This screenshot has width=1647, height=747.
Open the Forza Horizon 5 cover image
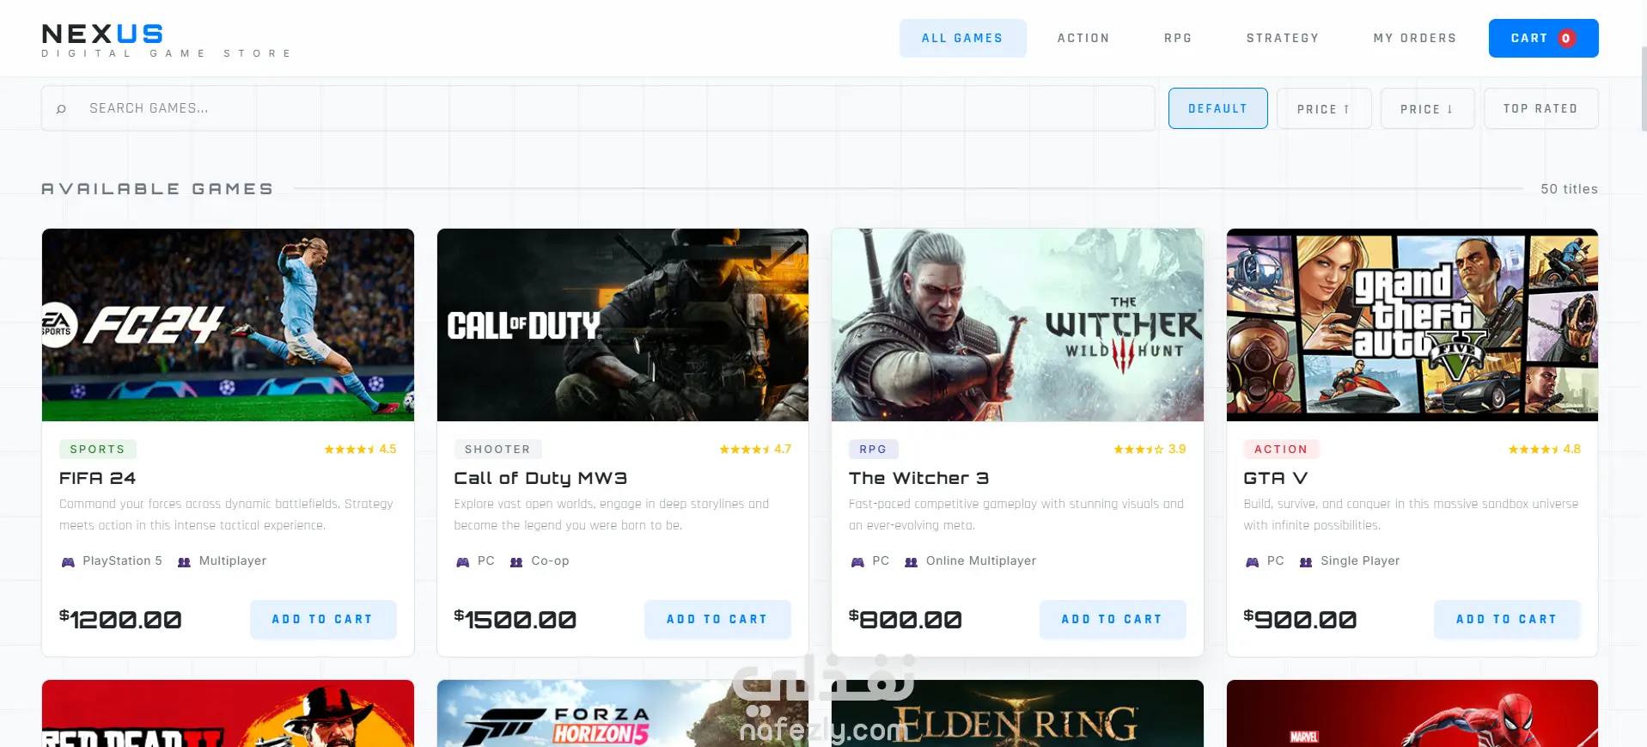pyautogui.click(x=623, y=713)
